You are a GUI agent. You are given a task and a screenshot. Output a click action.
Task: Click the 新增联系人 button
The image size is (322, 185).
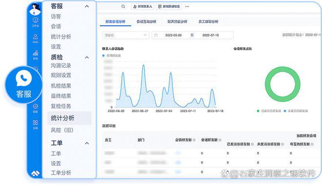pyautogui.click(x=143, y=6)
